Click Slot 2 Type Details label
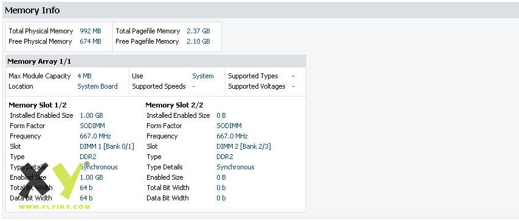 165,167
